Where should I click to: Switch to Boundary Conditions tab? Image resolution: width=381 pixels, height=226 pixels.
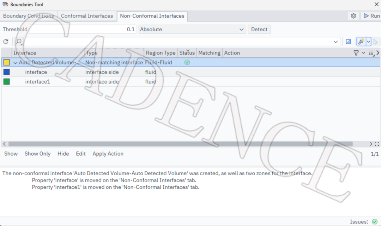[x=29, y=16]
